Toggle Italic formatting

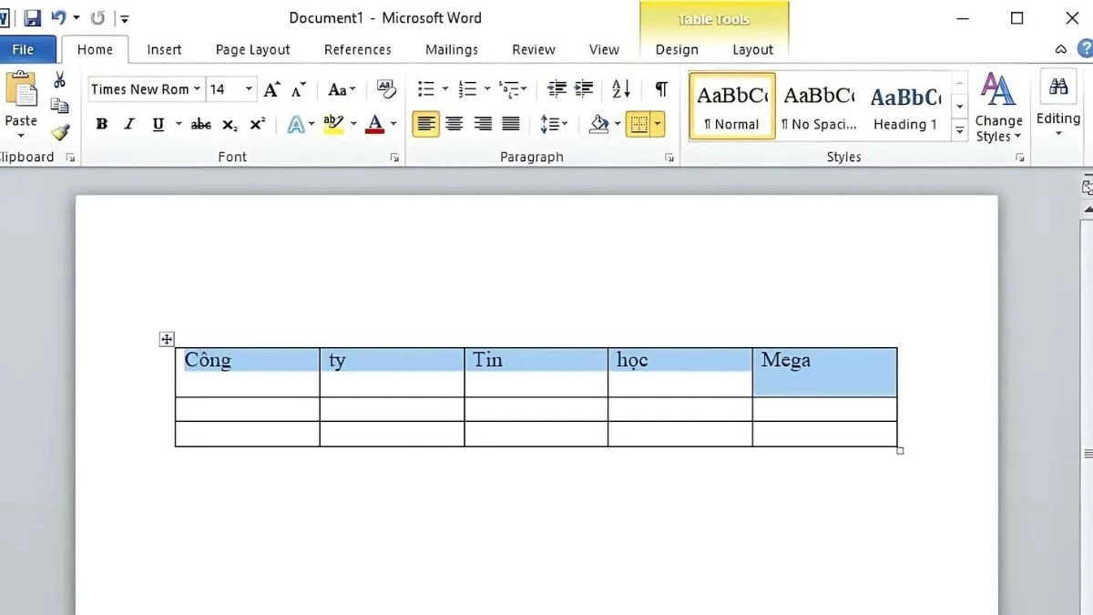pos(129,125)
